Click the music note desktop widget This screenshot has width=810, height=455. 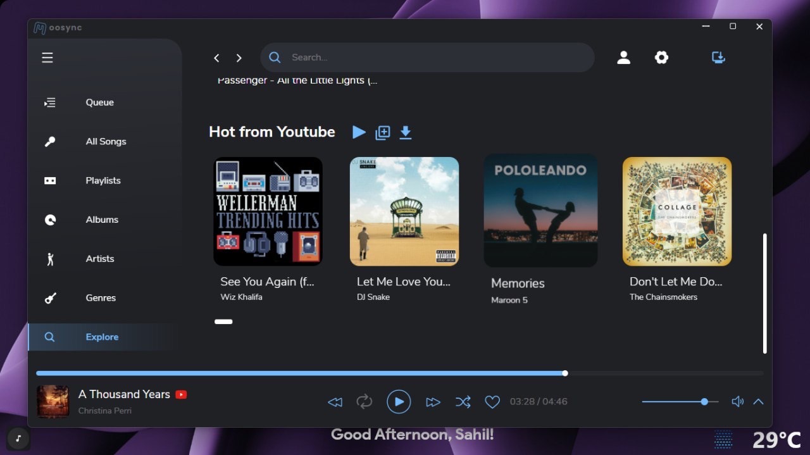point(18,439)
